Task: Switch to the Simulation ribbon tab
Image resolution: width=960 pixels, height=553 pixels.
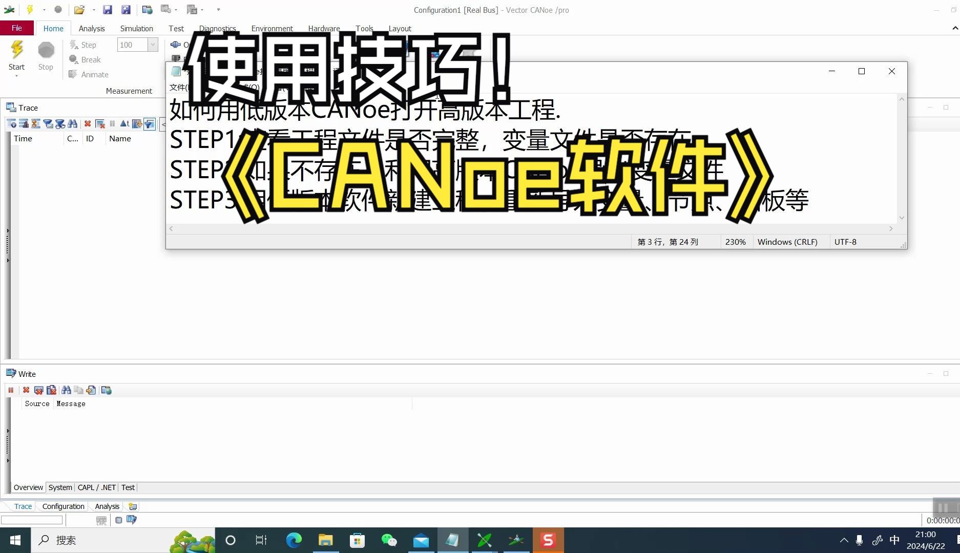Action: pyautogui.click(x=136, y=28)
